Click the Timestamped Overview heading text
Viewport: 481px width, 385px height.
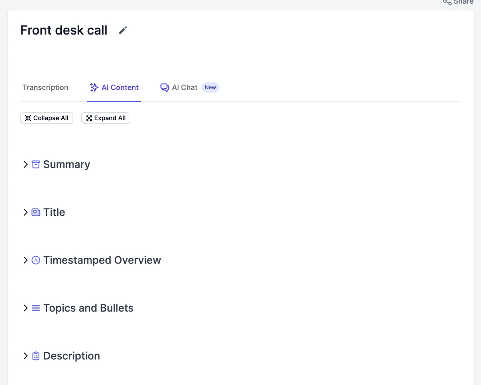[x=102, y=260]
